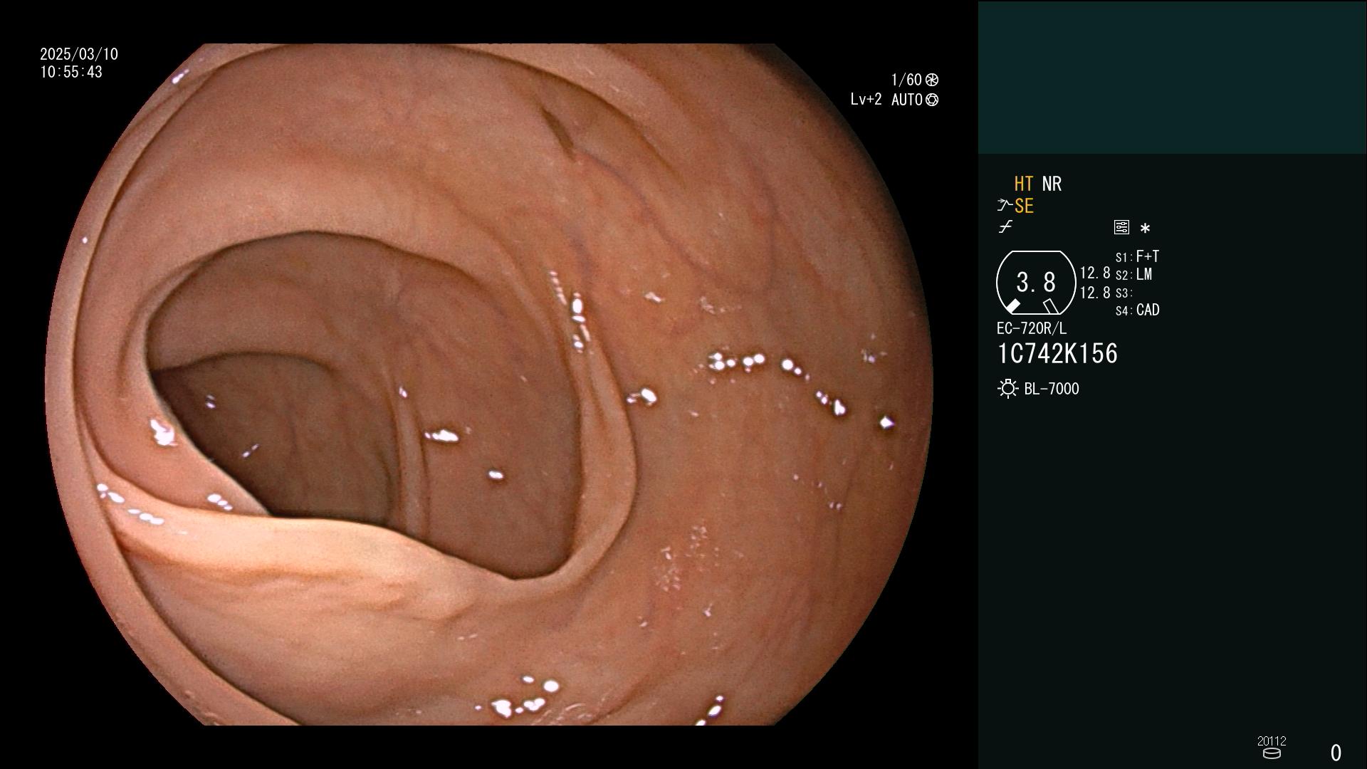
Task: Click the structure enhancement curve icon left of SE
Action: (x=1005, y=206)
